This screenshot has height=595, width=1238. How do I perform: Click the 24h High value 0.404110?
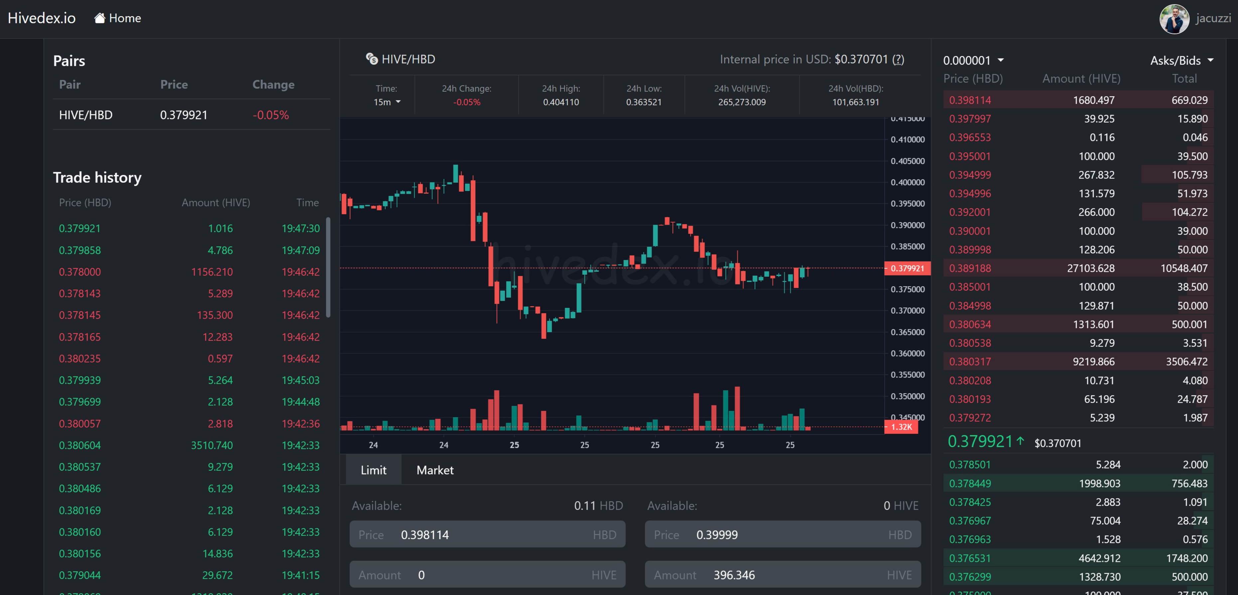pos(561,102)
